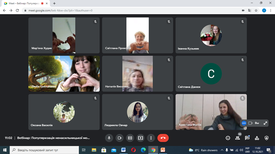
Task: Bookmark this page with the star icon
Action: point(256,11)
